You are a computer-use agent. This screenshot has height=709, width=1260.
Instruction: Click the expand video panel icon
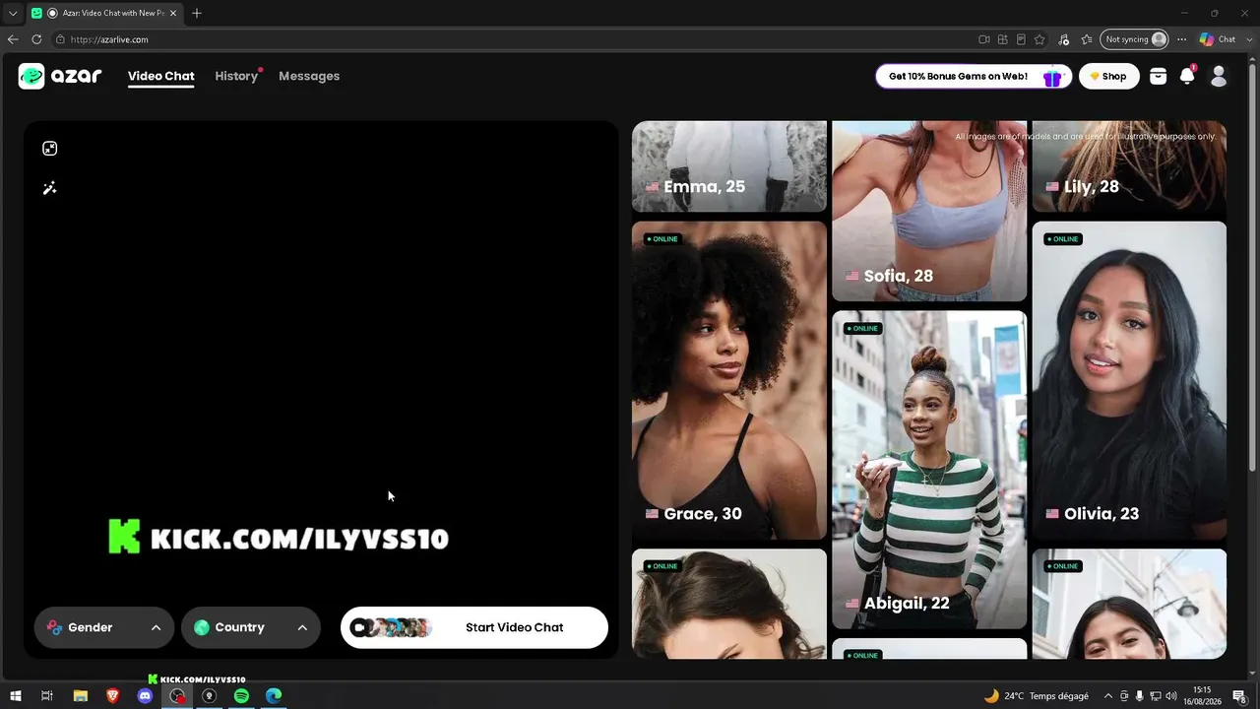(x=50, y=149)
